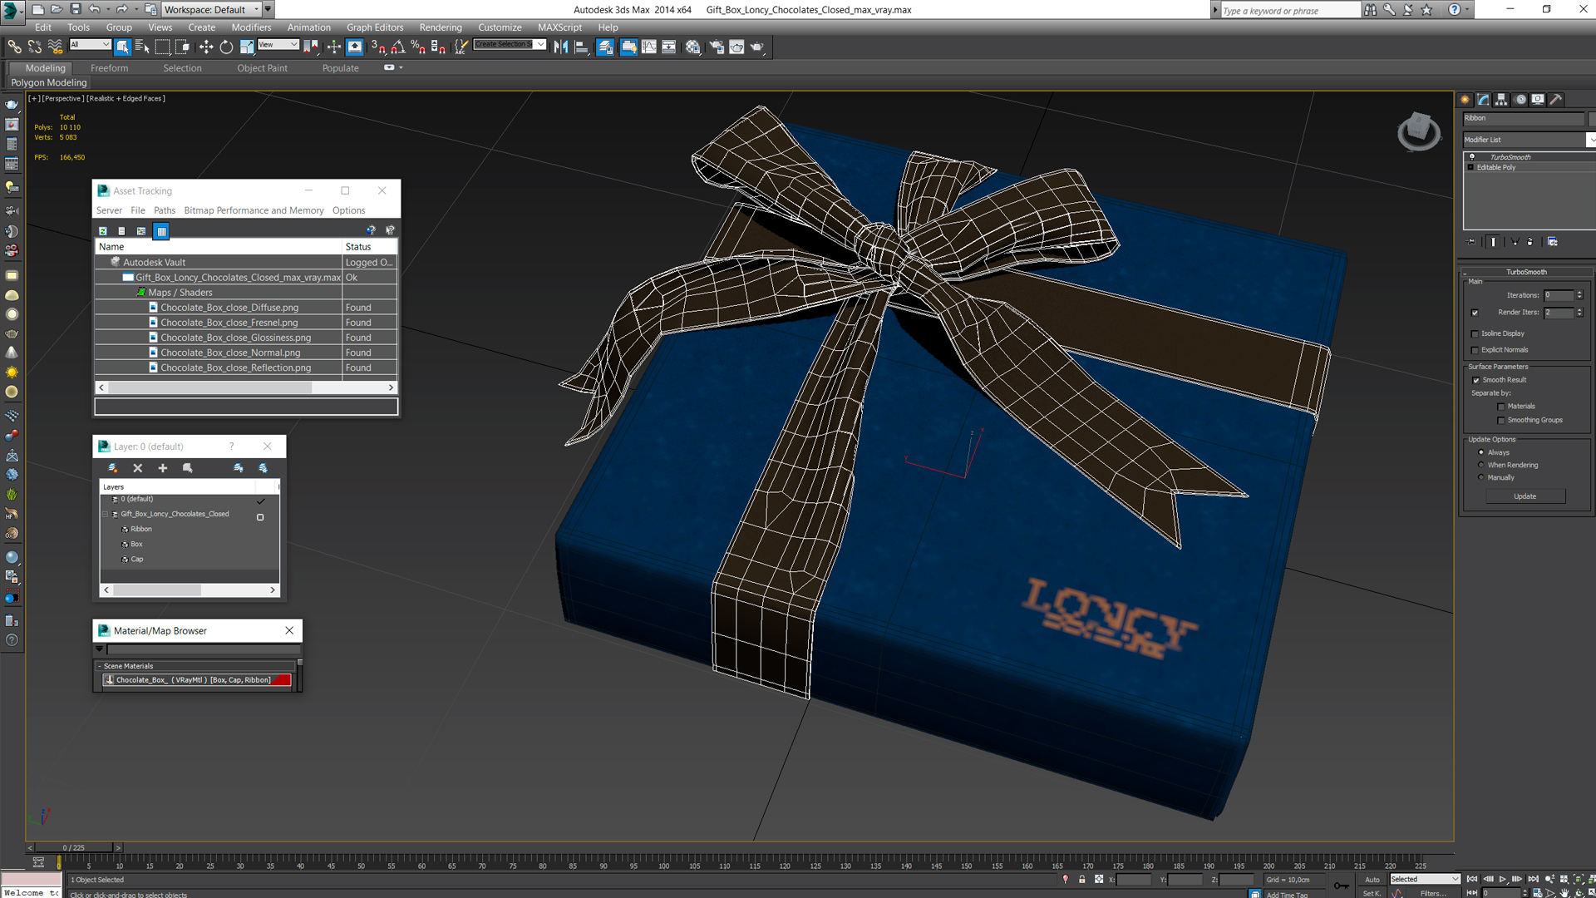1596x898 pixels.
Task: Click the Play Animation button
Action: point(1503,879)
